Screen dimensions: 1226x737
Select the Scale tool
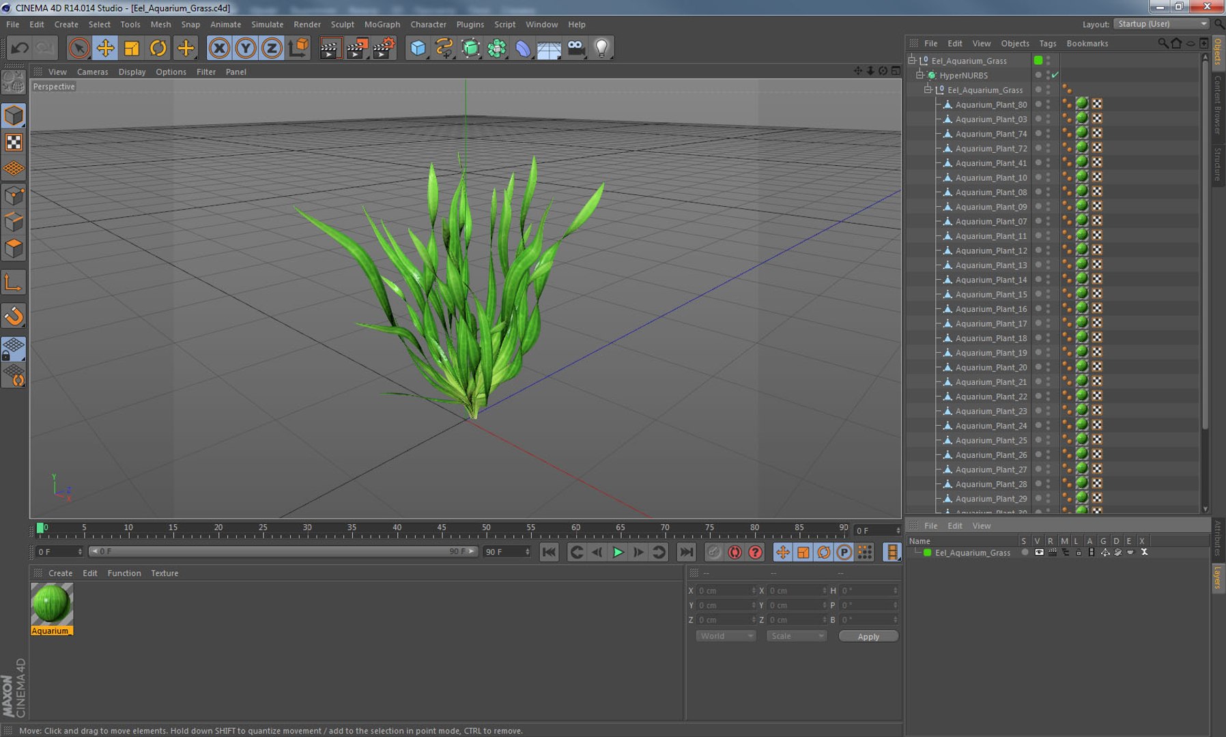click(132, 48)
